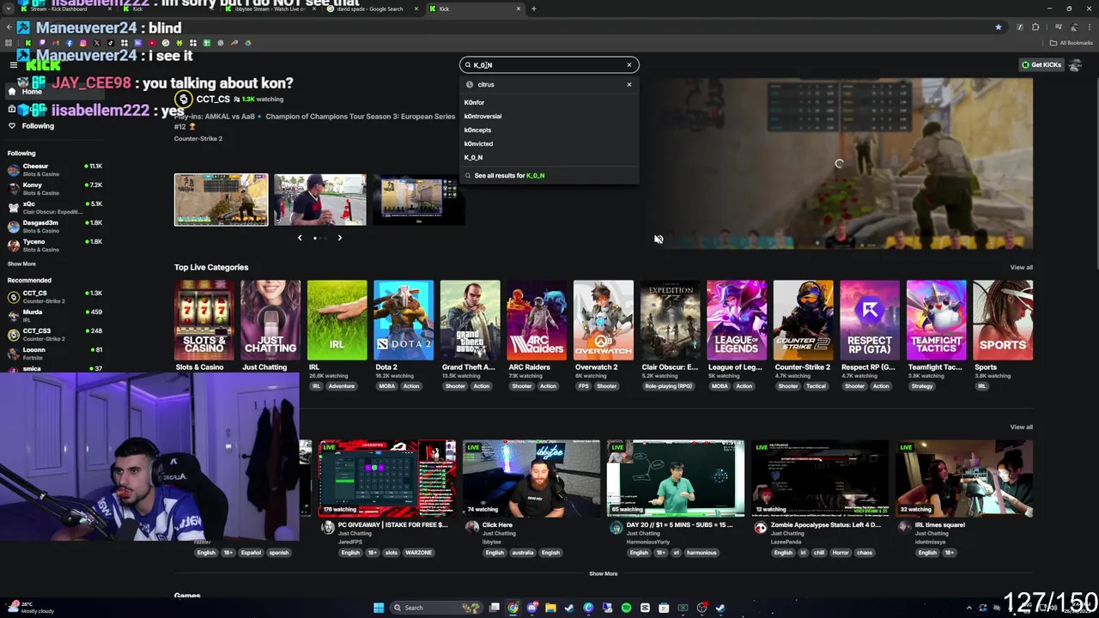Screen dimensions: 1099x618
Task: Open the All Bookmarks folder
Action: 1071,43
